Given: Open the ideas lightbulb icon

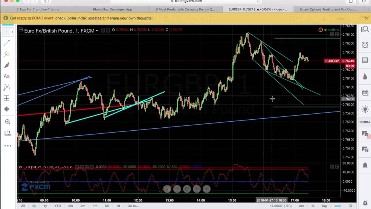Looking at the screenshot, I should coord(365,109).
